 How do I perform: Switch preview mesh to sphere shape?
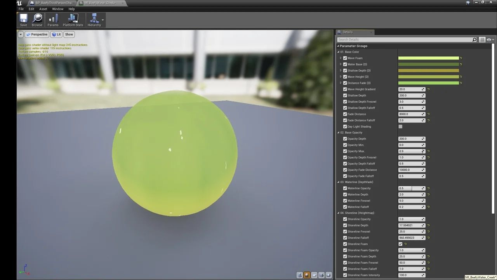[x=307, y=275]
